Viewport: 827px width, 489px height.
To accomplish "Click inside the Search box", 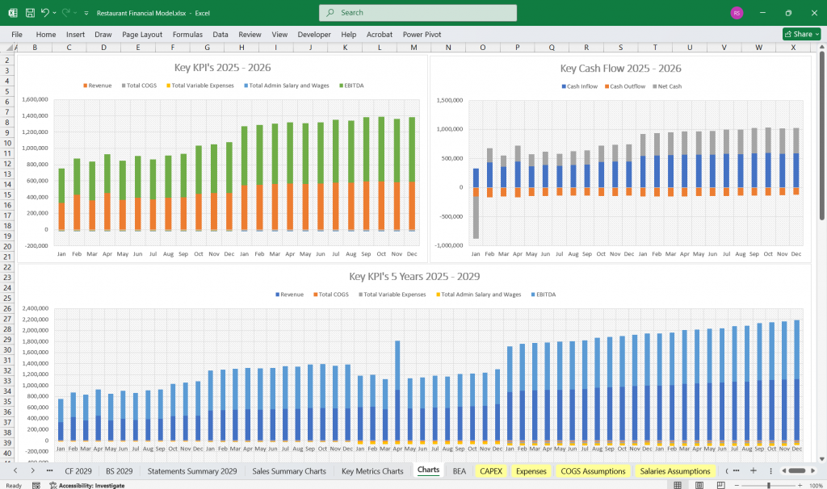I will [x=417, y=13].
